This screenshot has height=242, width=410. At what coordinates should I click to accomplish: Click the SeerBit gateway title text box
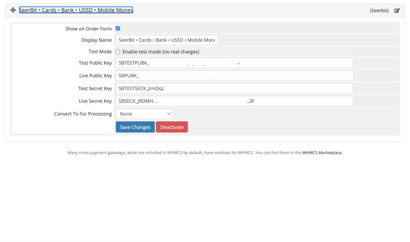pos(76,10)
